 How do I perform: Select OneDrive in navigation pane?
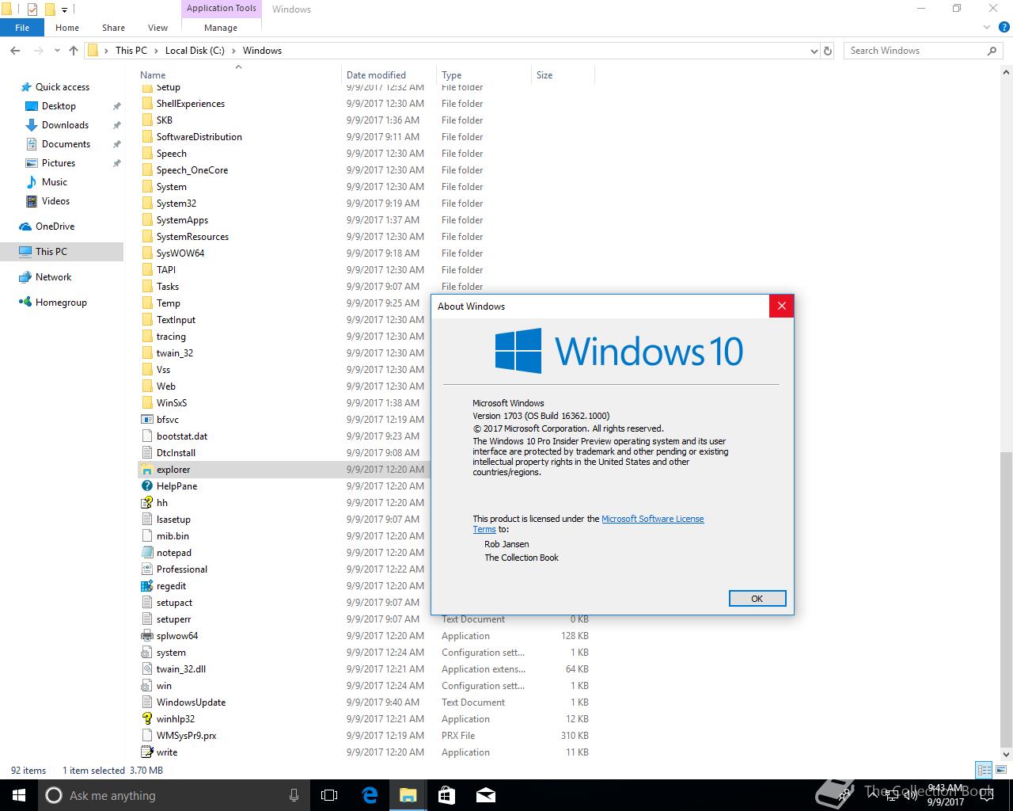(55, 227)
